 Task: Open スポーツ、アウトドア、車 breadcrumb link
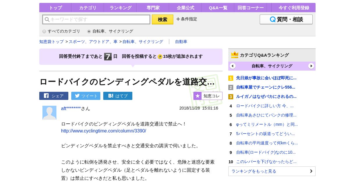[93, 42]
